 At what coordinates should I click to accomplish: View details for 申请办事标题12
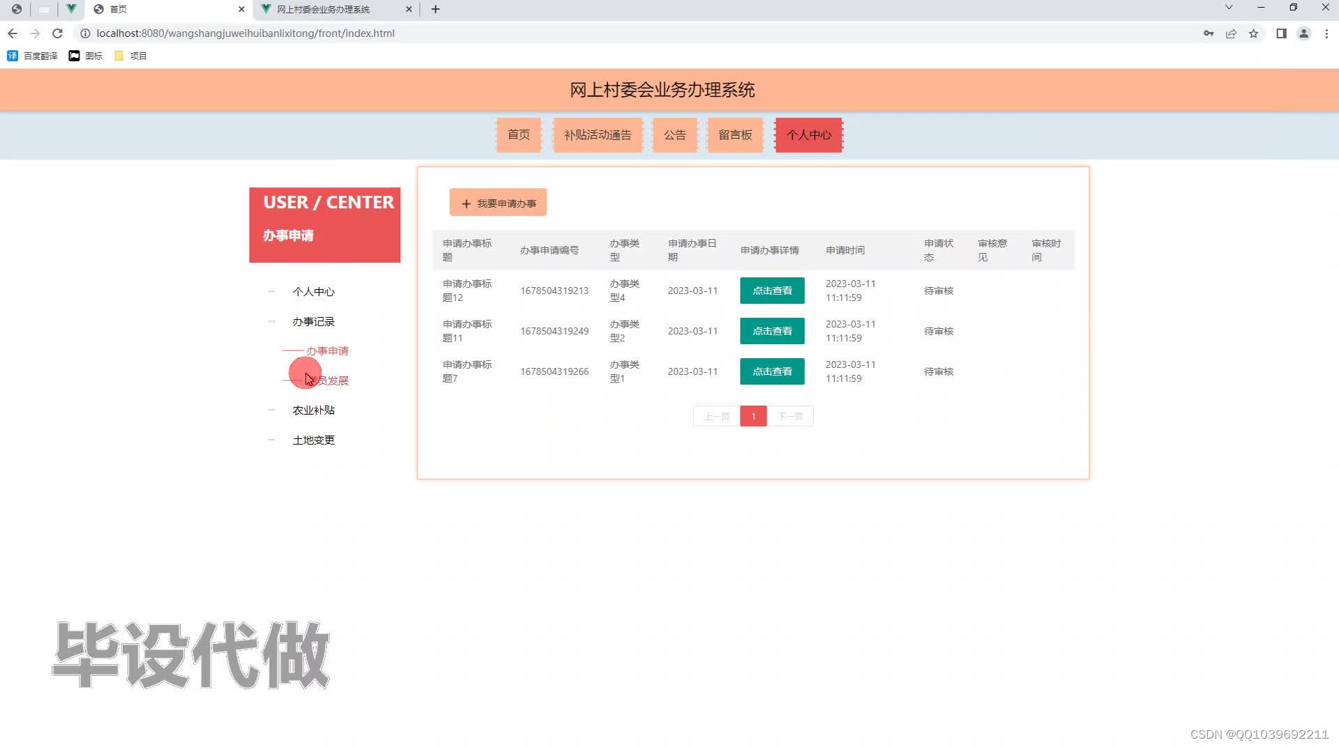[x=772, y=291]
